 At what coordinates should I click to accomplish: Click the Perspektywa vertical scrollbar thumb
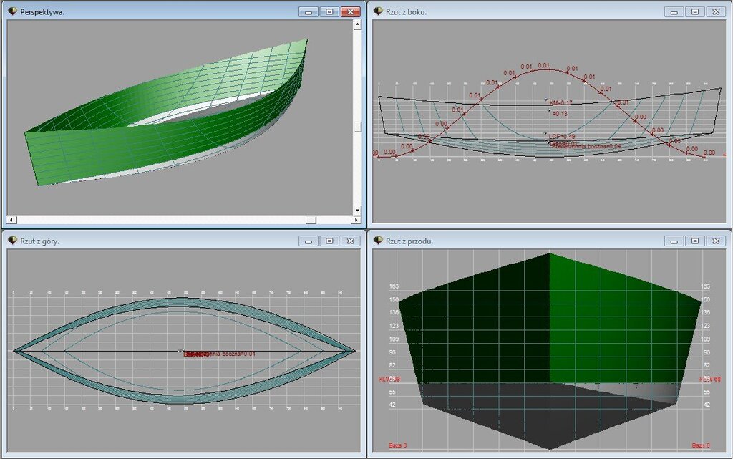(358, 127)
